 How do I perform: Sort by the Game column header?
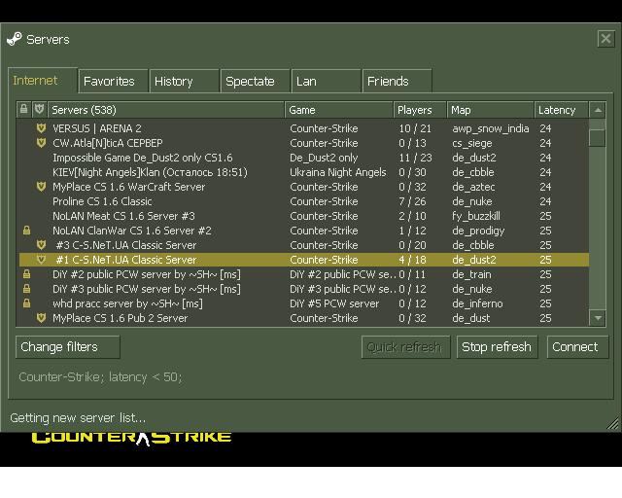tap(339, 110)
